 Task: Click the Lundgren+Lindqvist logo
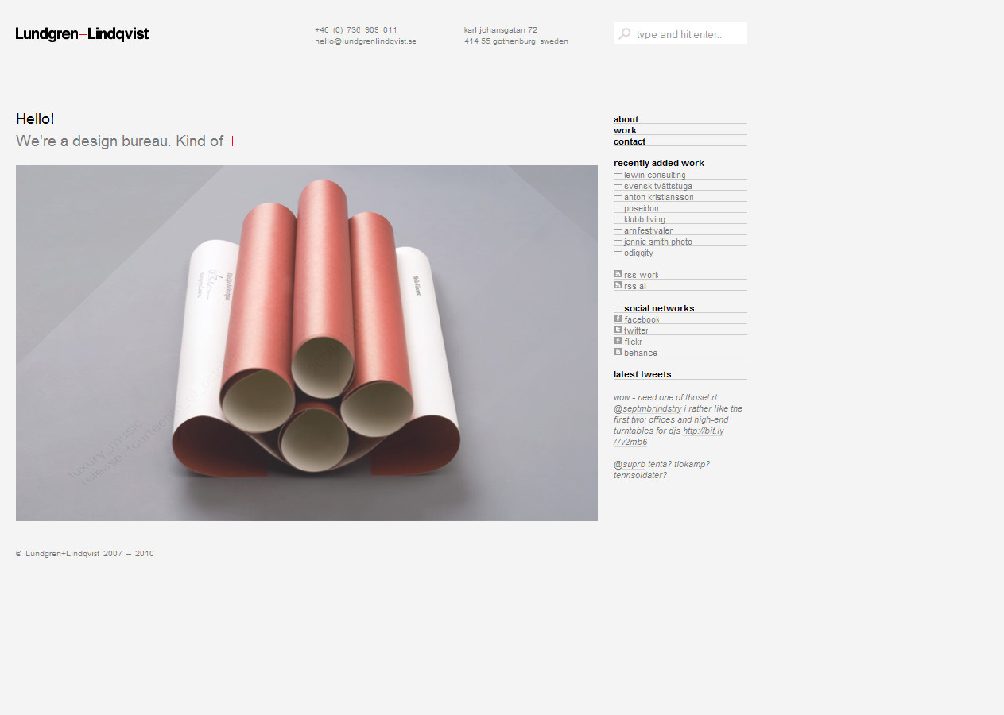pyautogui.click(x=82, y=34)
